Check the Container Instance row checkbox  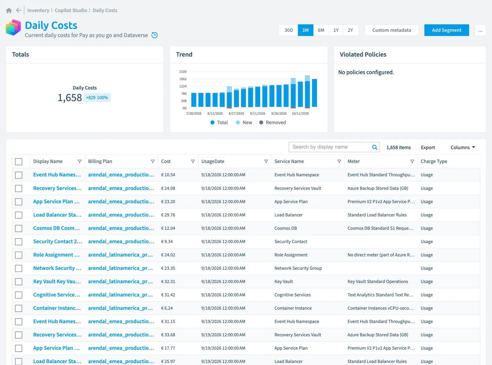click(x=19, y=308)
